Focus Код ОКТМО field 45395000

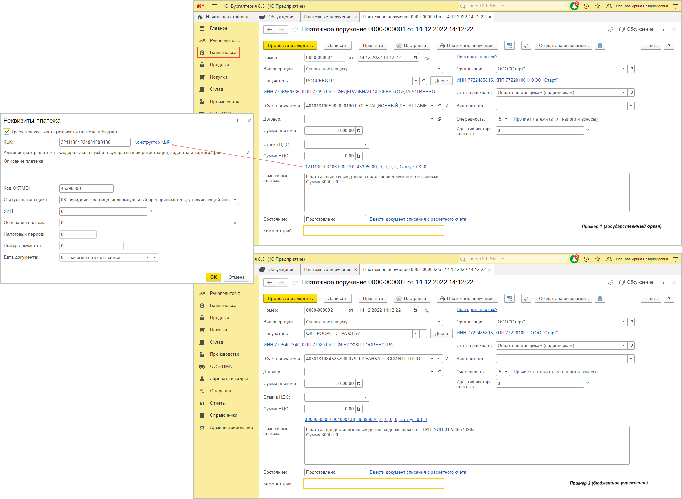click(86, 189)
